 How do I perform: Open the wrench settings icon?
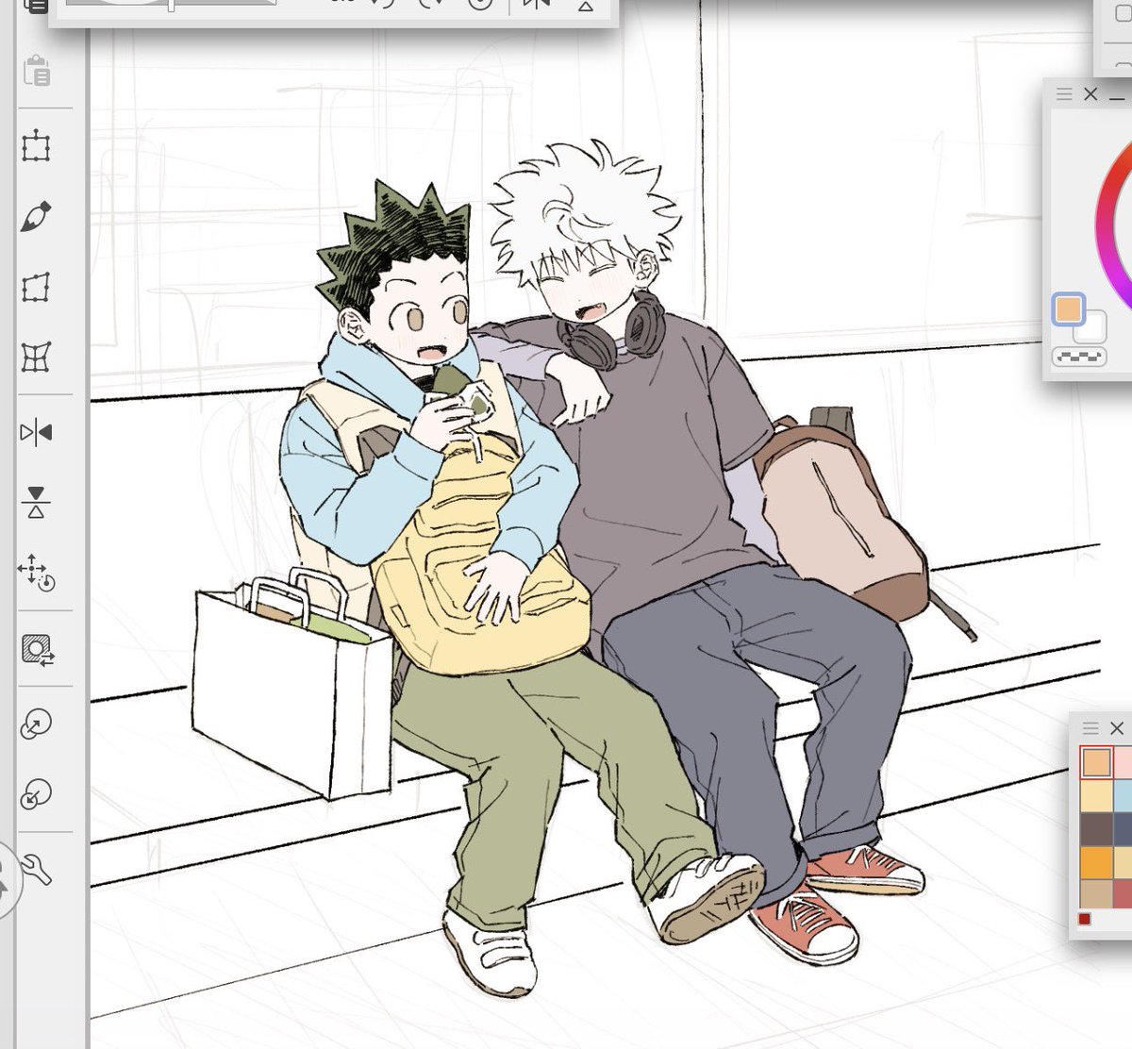click(36, 869)
